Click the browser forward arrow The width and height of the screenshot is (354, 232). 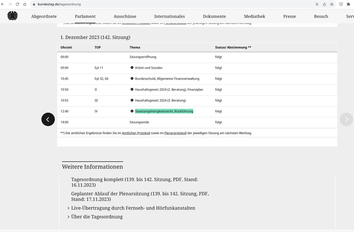(x=10, y=4)
